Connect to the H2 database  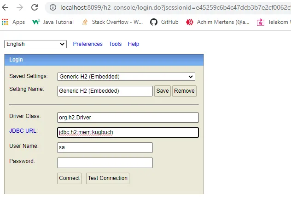[x=69, y=178]
